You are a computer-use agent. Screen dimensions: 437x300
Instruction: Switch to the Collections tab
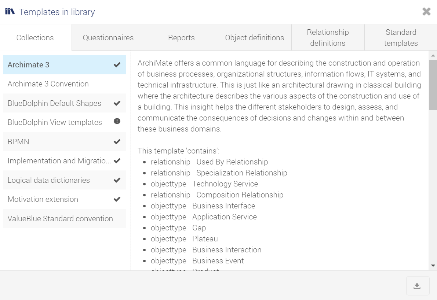[36, 38]
